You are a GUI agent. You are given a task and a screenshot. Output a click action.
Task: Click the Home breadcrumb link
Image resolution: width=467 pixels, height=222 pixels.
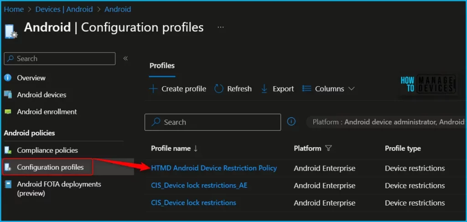tap(14, 9)
